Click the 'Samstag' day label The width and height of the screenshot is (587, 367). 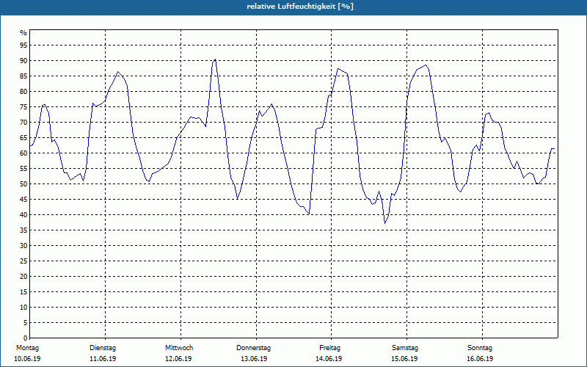(405, 348)
